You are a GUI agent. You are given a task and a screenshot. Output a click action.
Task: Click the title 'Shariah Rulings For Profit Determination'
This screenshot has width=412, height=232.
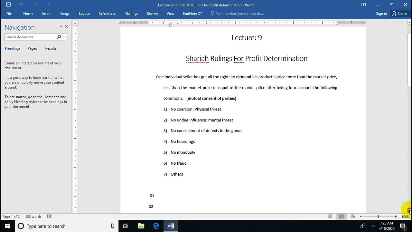click(x=247, y=59)
